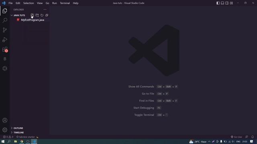Click the ENG language indicator

pyautogui.click(x=238, y=142)
